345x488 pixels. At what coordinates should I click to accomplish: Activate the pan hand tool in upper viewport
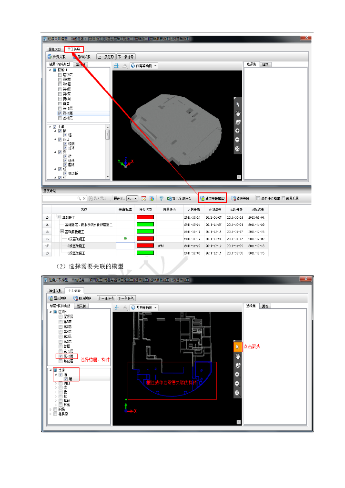pos(237,113)
